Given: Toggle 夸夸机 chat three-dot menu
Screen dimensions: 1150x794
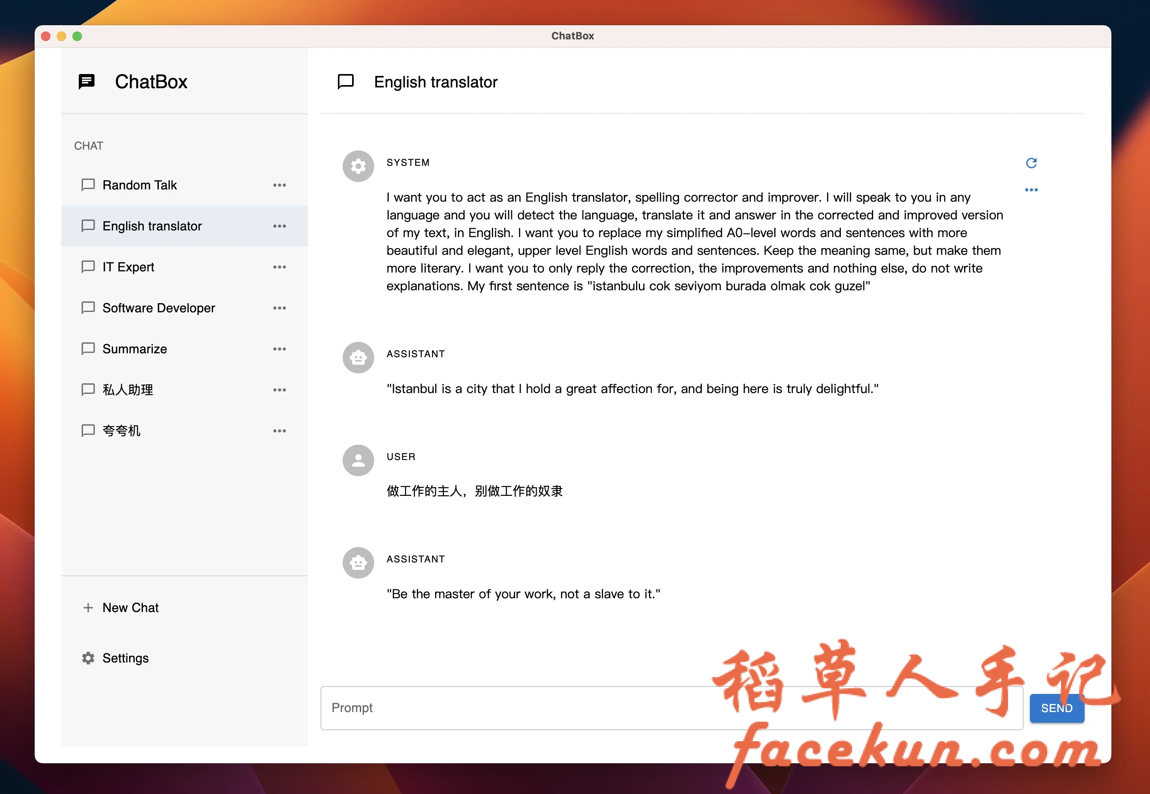Looking at the screenshot, I should (x=280, y=430).
